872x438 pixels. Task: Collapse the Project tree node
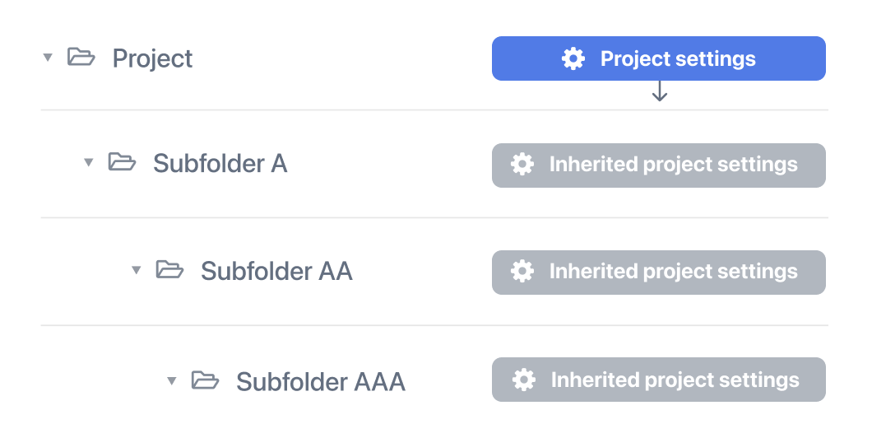[x=48, y=57]
